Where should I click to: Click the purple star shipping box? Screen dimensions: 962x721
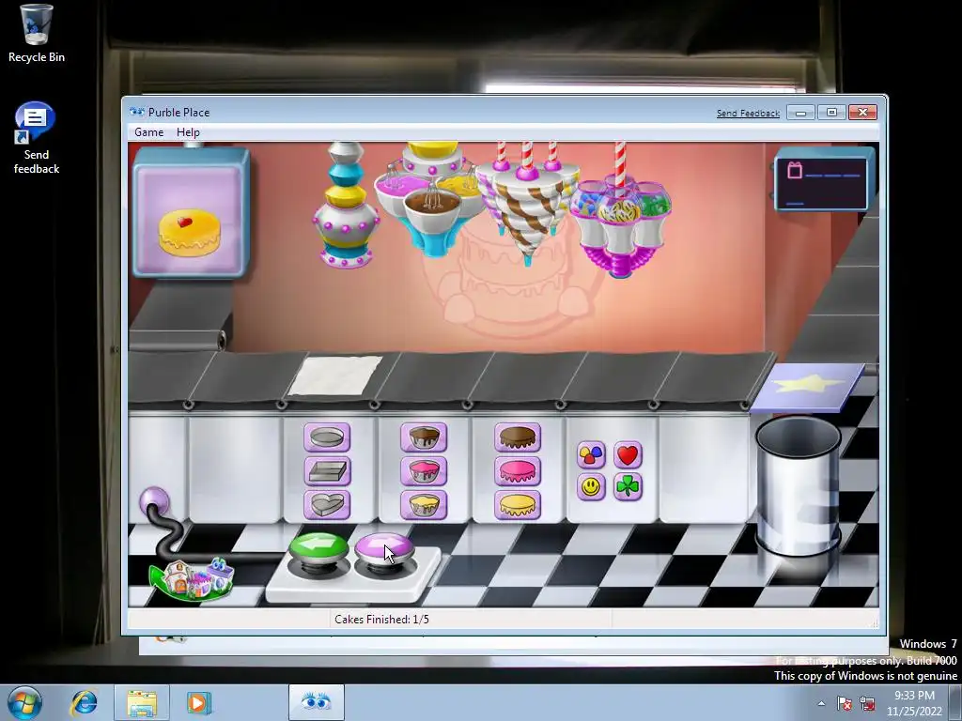coord(807,387)
